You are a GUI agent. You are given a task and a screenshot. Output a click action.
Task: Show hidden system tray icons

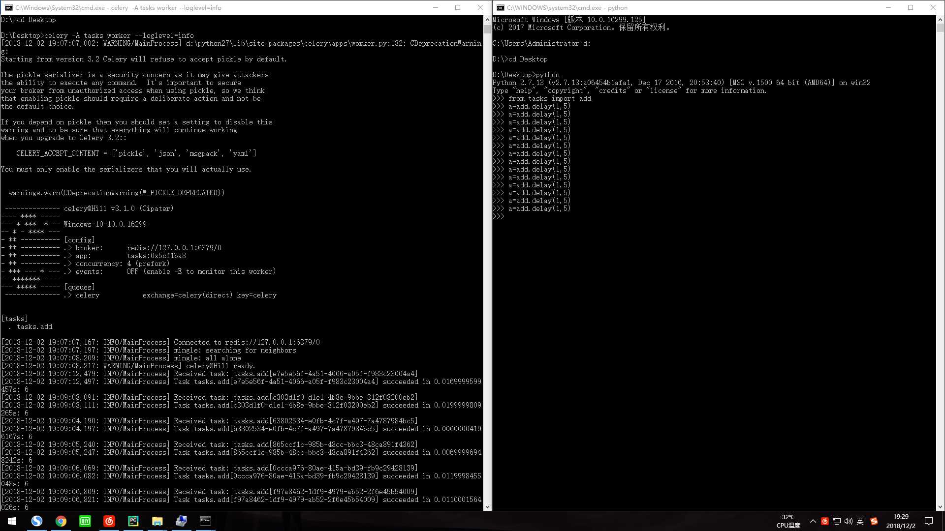tap(813, 521)
